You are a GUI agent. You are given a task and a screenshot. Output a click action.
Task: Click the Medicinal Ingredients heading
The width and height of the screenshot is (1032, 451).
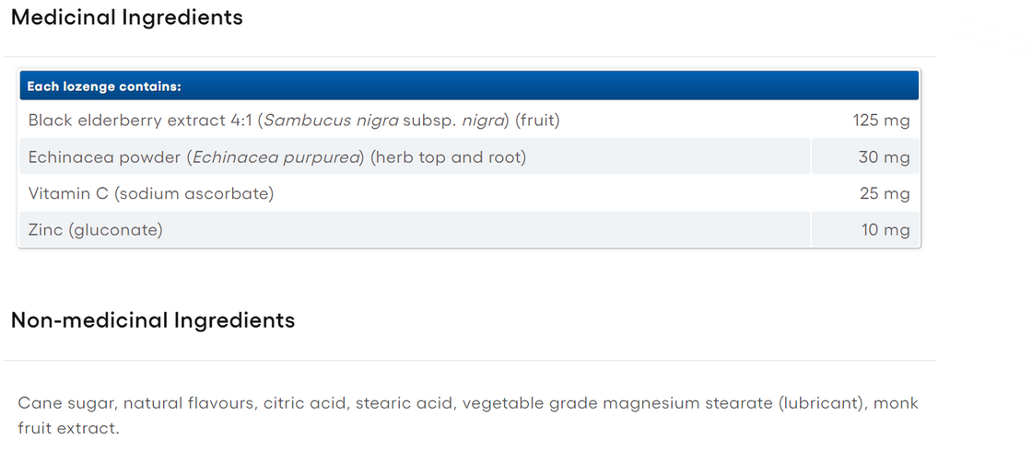point(127,17)
